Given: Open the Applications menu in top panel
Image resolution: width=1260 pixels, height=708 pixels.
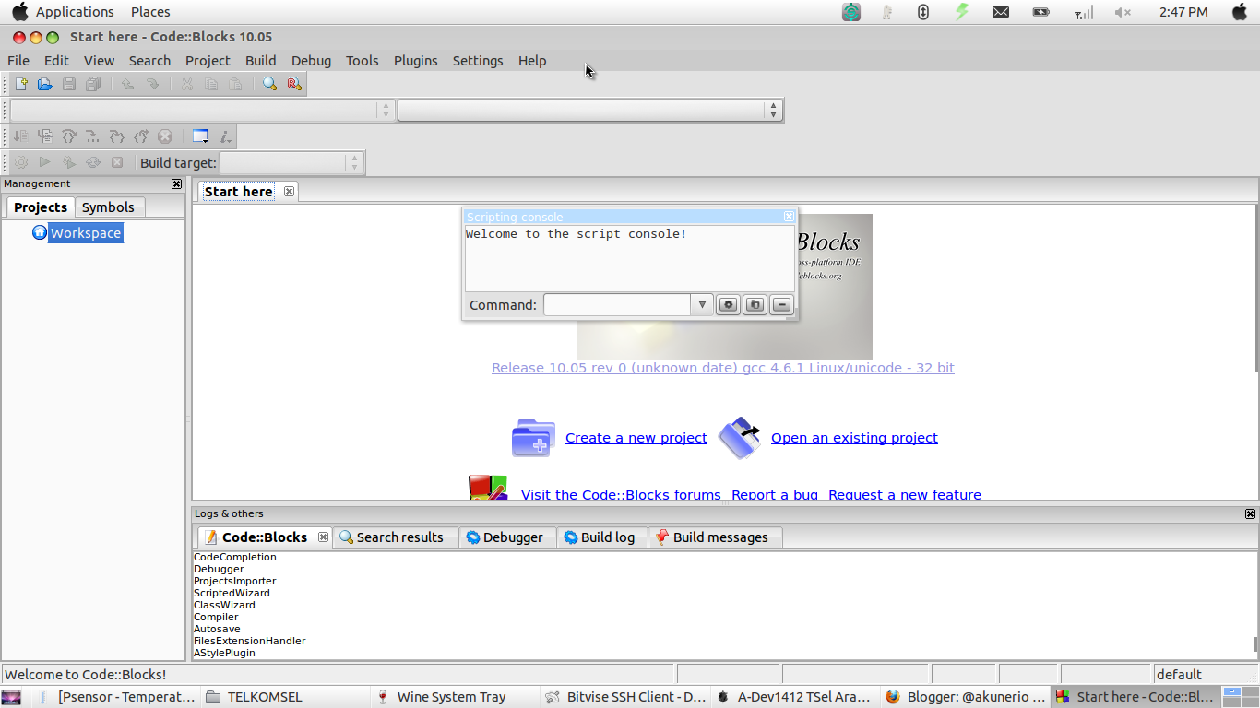Looking at the screenshot, I should (x=75, y=12).
